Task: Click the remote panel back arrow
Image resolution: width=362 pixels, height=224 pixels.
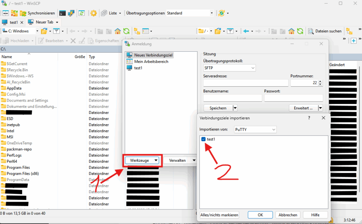Action: (246, 31)
